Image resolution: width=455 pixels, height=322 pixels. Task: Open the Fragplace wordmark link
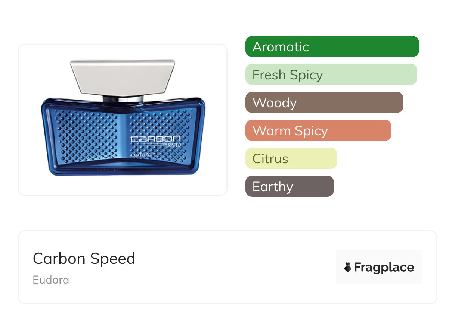384,267
